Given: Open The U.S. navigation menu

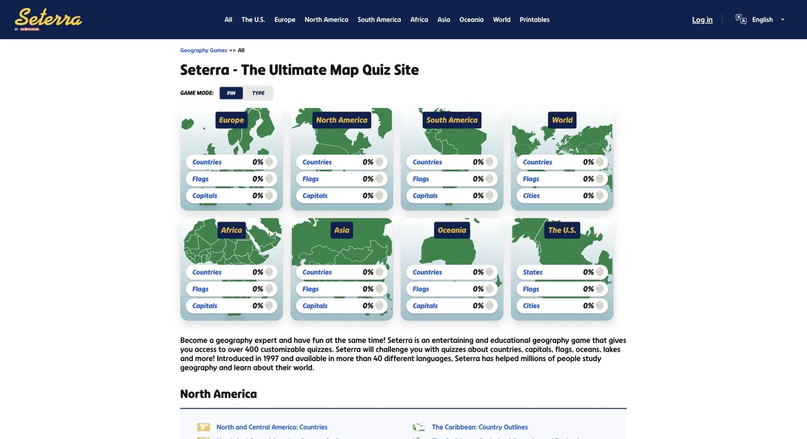Looking at the screenshot, I should pyautogui.click(x=253, y=20).
